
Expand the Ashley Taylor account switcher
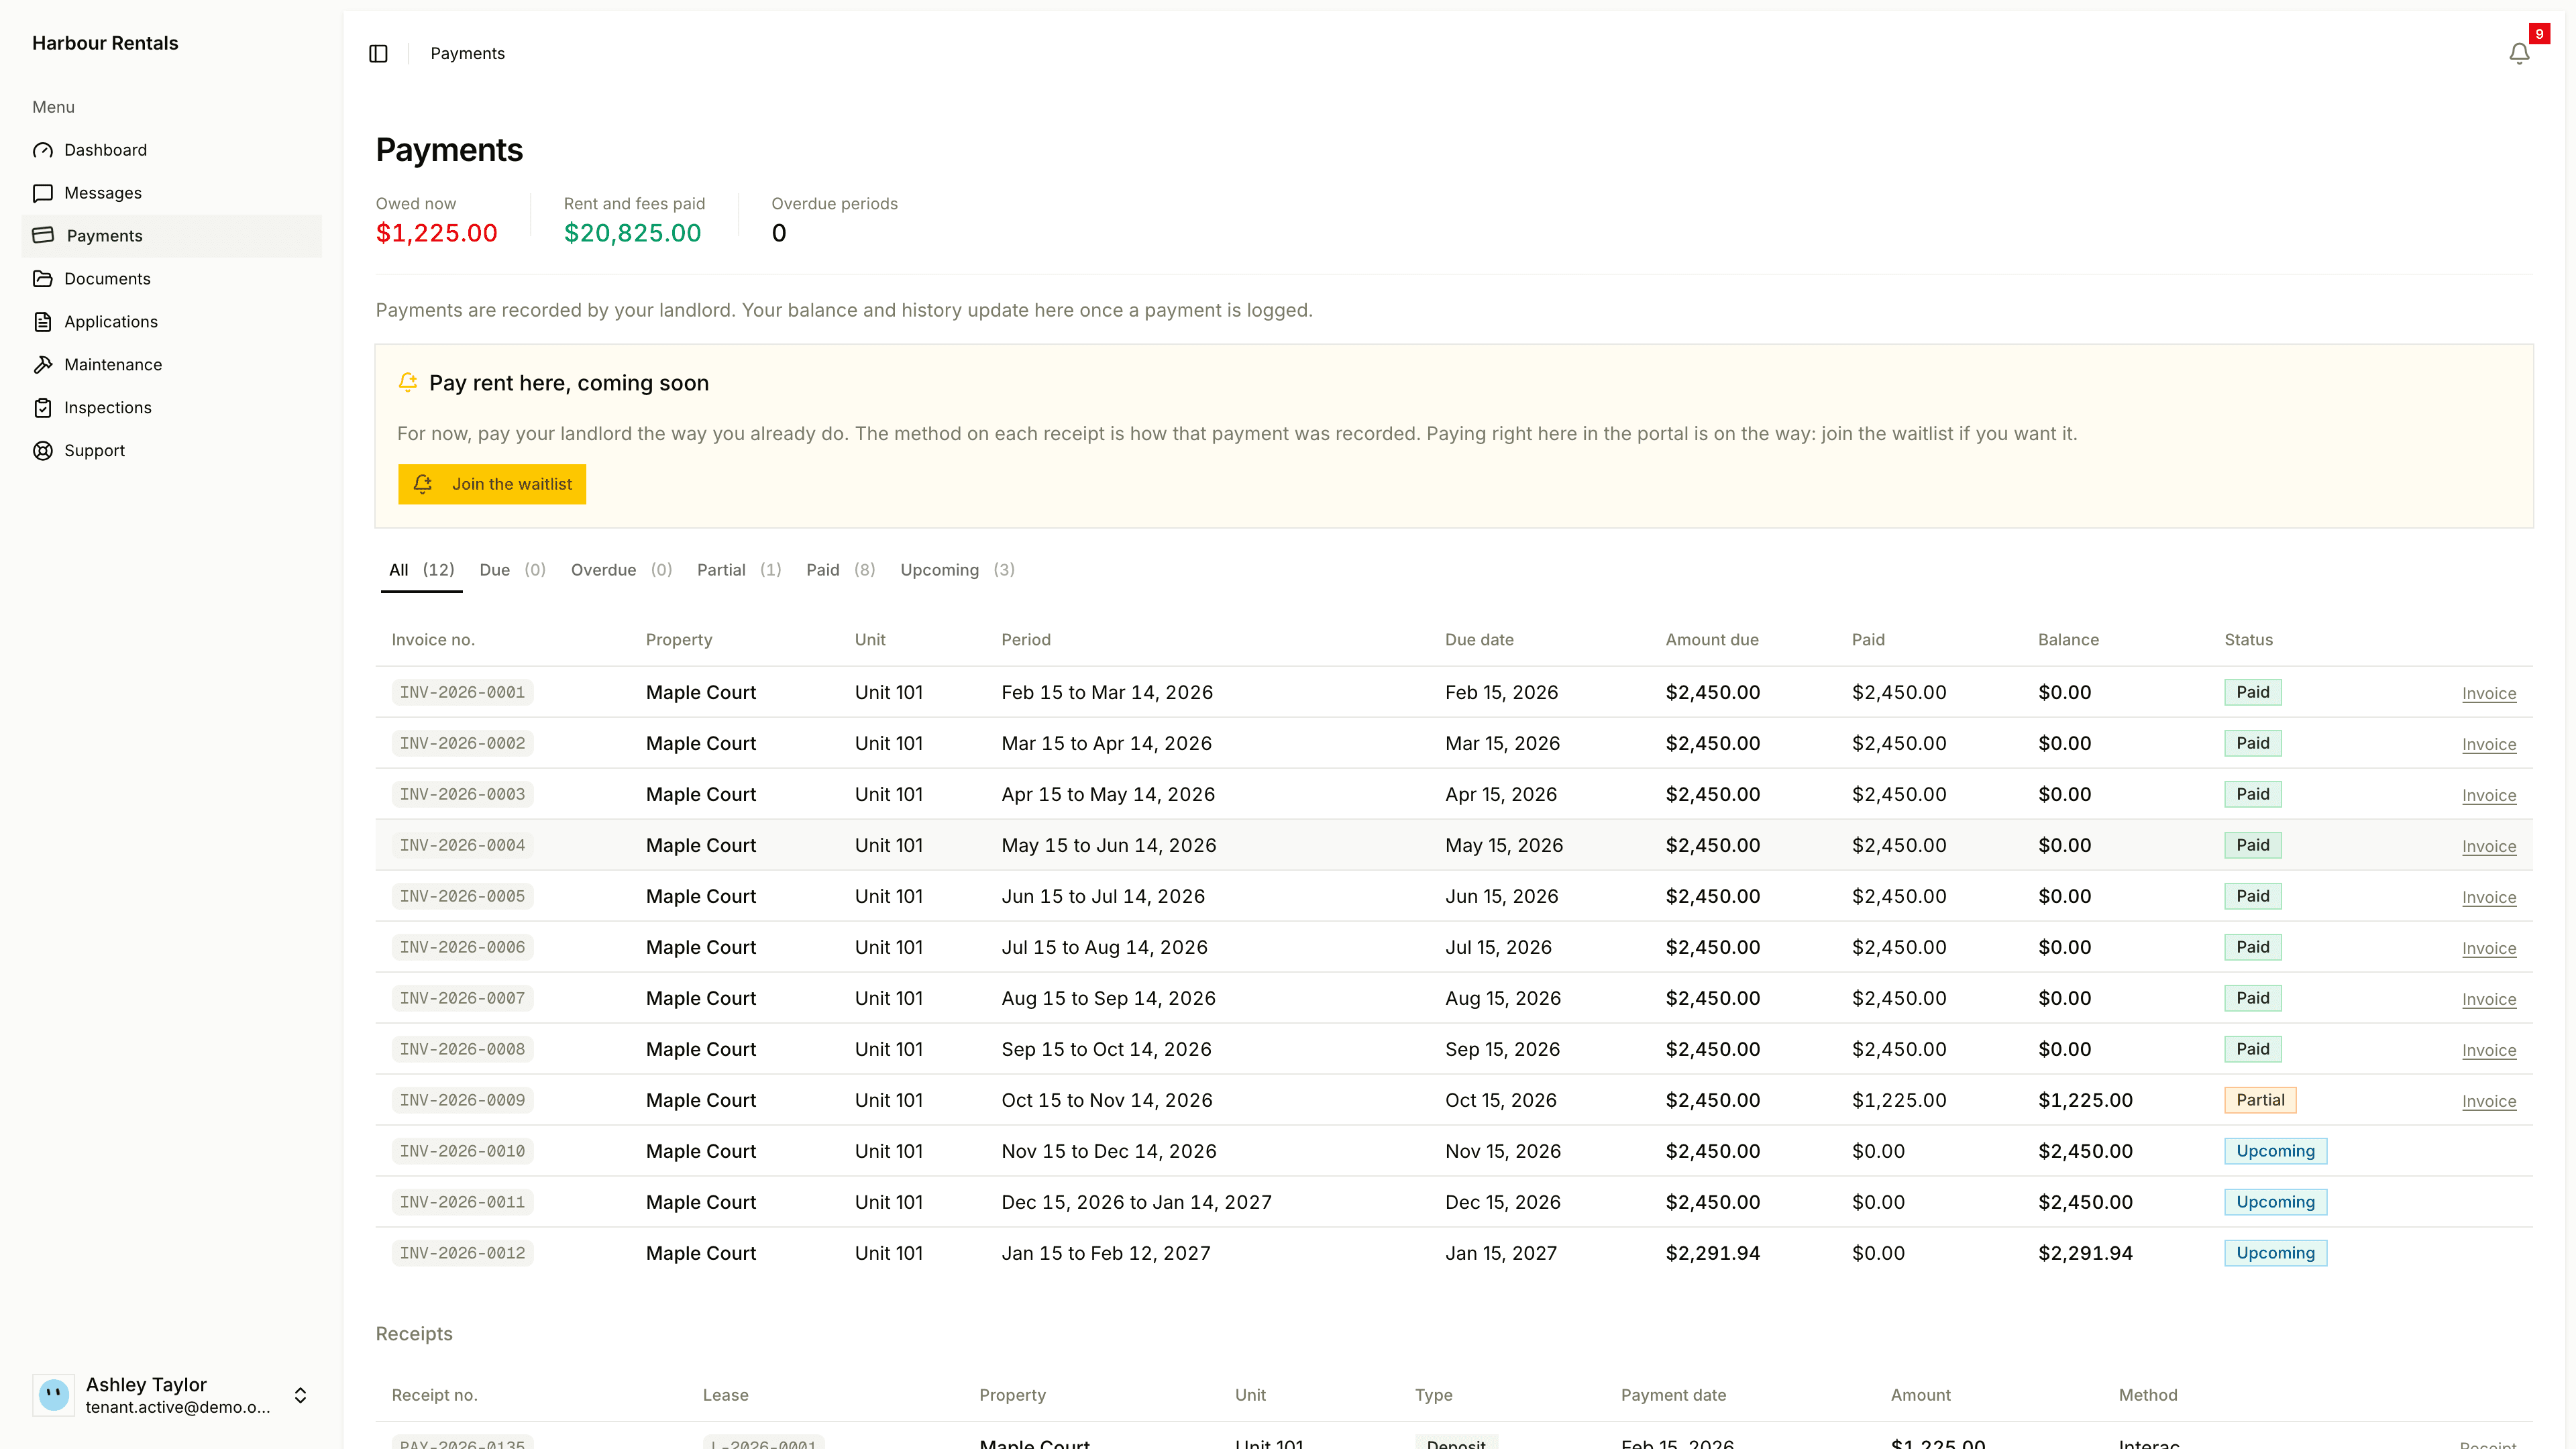[x=300, y=1395]
